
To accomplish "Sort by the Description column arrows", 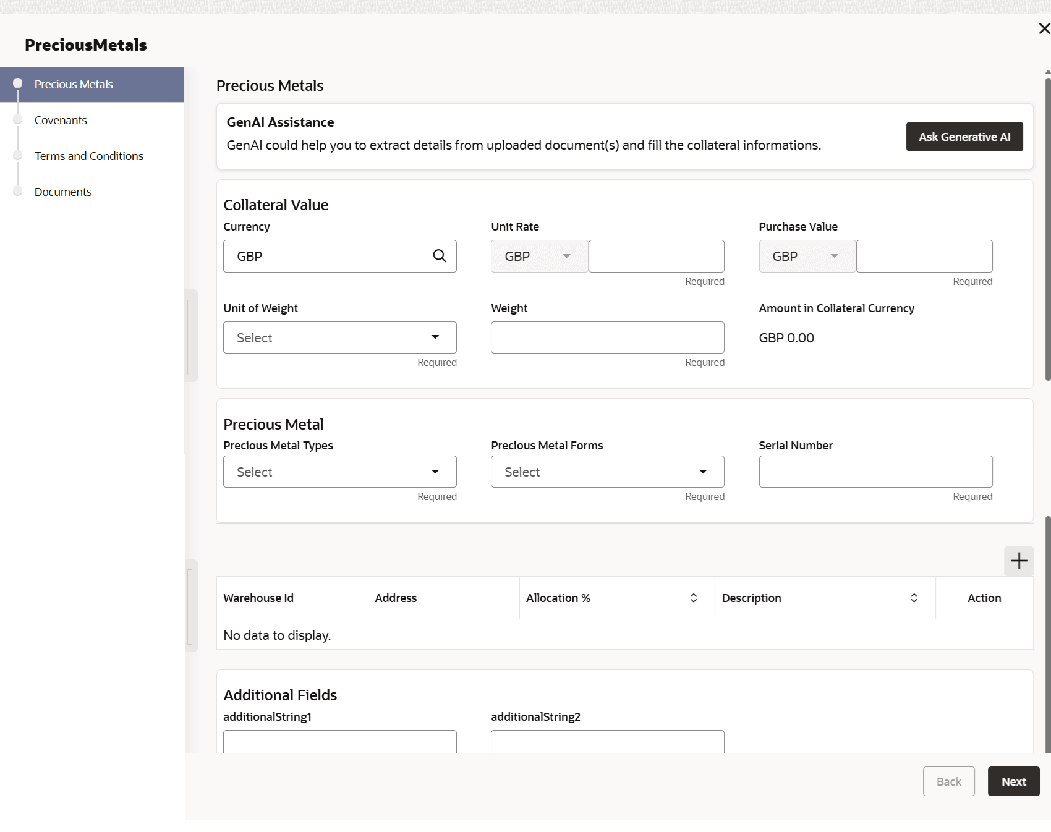I will click(x=914, y=598).
